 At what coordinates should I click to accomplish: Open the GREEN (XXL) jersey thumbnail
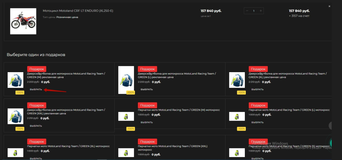coord(15,116)
